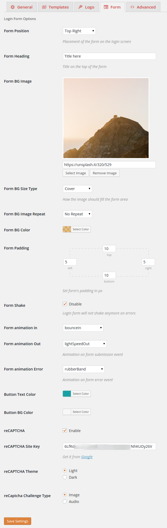
Task: Open the Form animation Error dropdown
Action: (x=83, y=369)
